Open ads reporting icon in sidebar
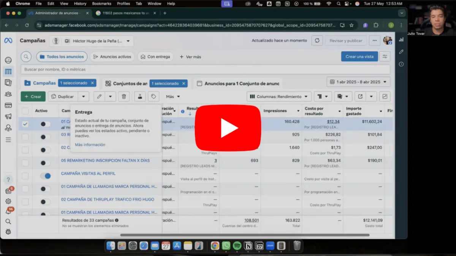The image size is (456, 256). (8, 83)
